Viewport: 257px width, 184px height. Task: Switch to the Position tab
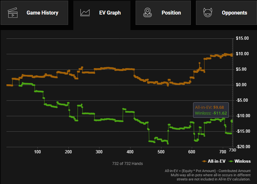click(163, 13)
